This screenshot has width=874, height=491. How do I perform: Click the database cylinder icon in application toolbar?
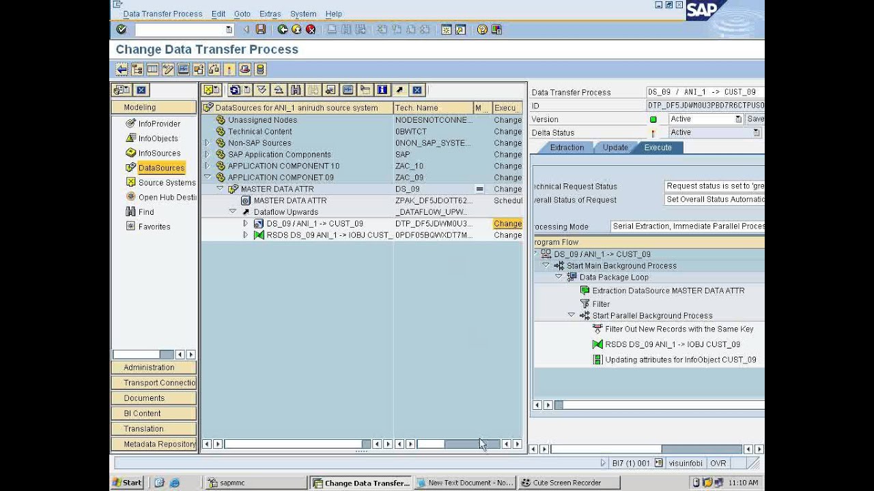(x=260, y=69)
